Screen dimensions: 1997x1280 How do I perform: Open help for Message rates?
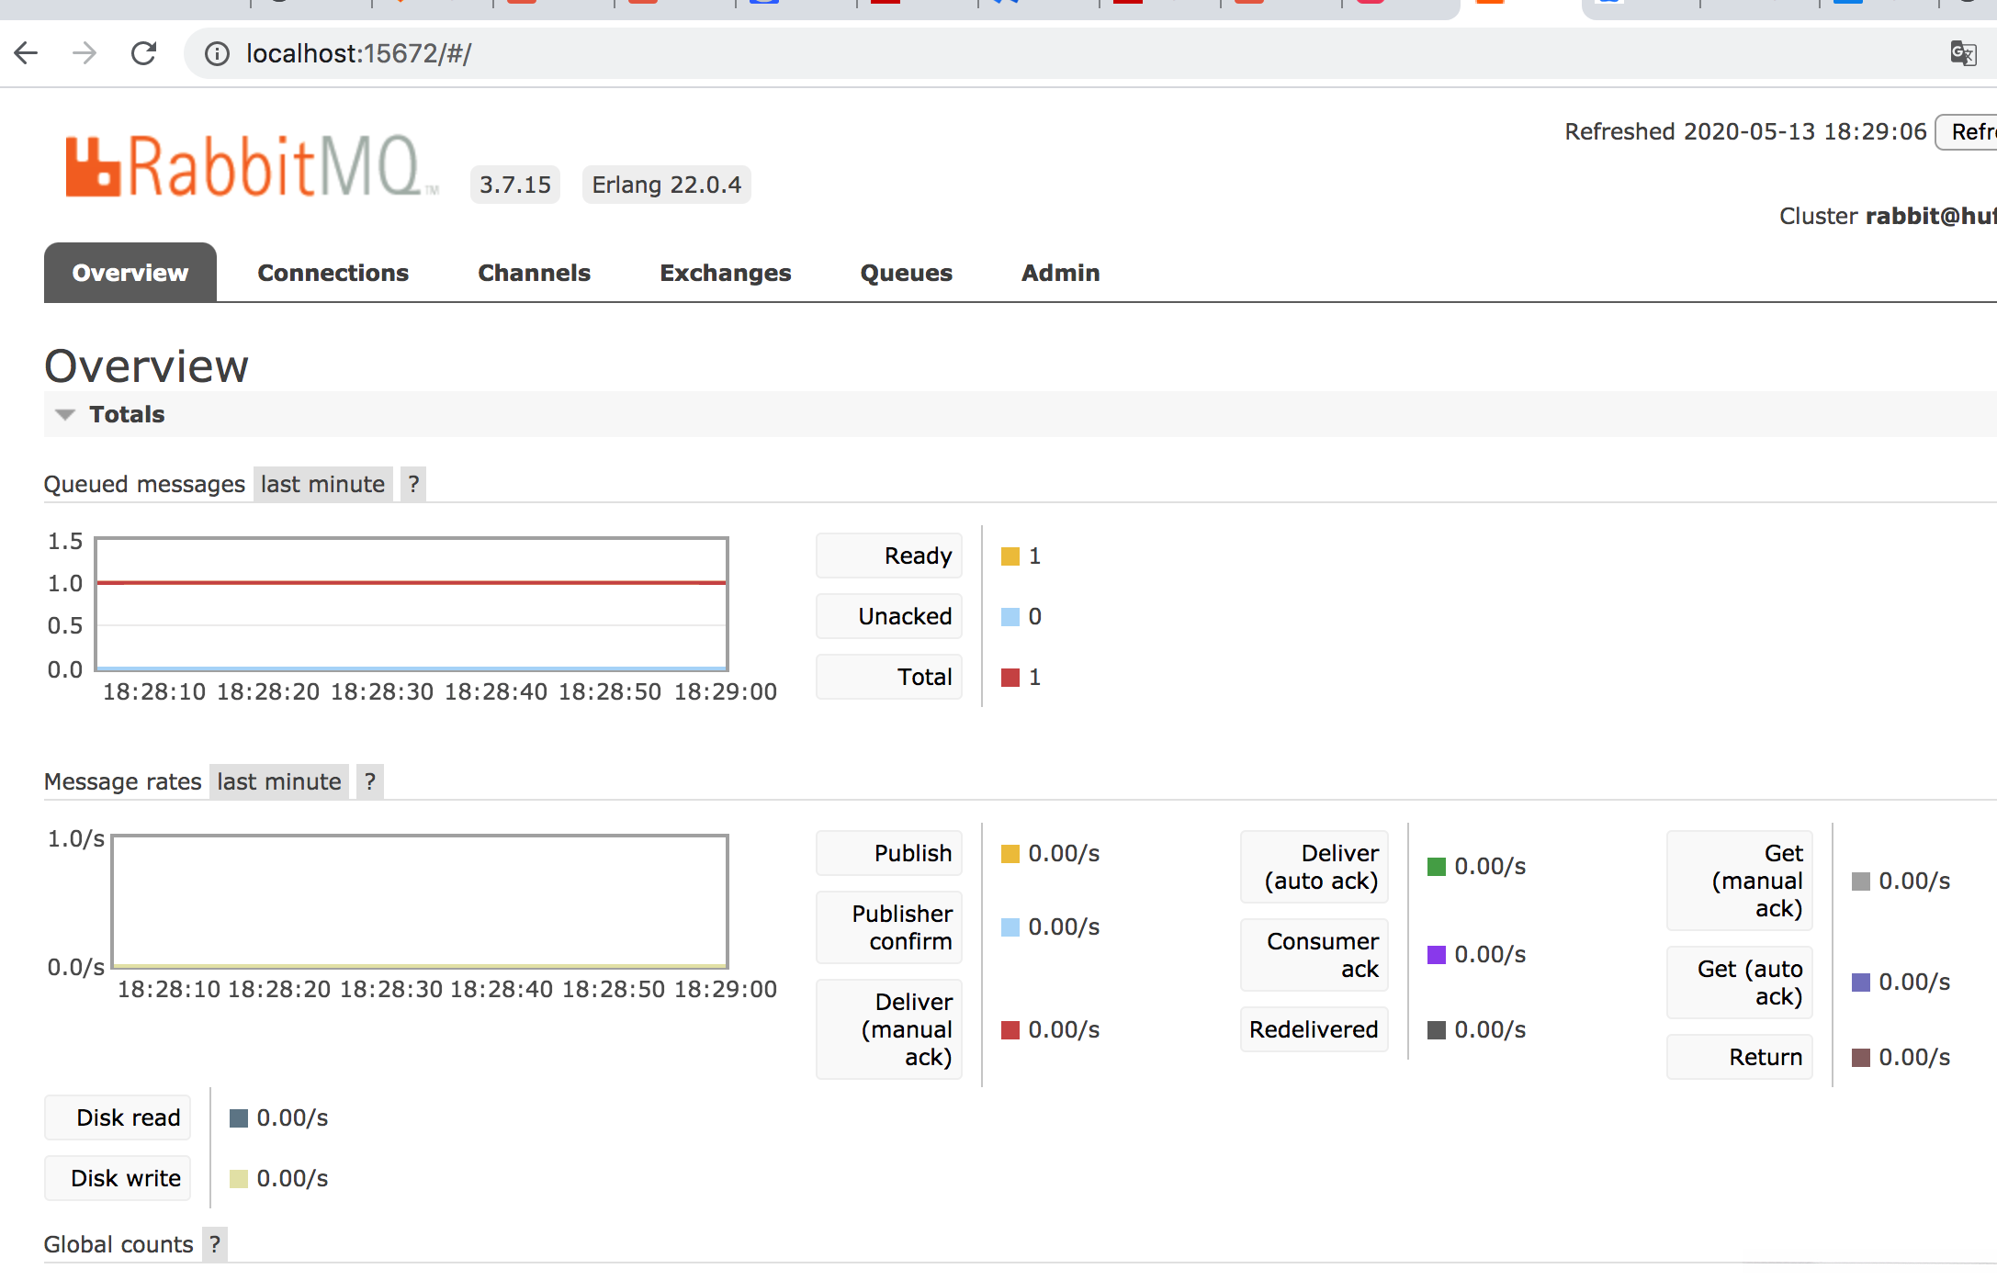(x=369, y=781)
